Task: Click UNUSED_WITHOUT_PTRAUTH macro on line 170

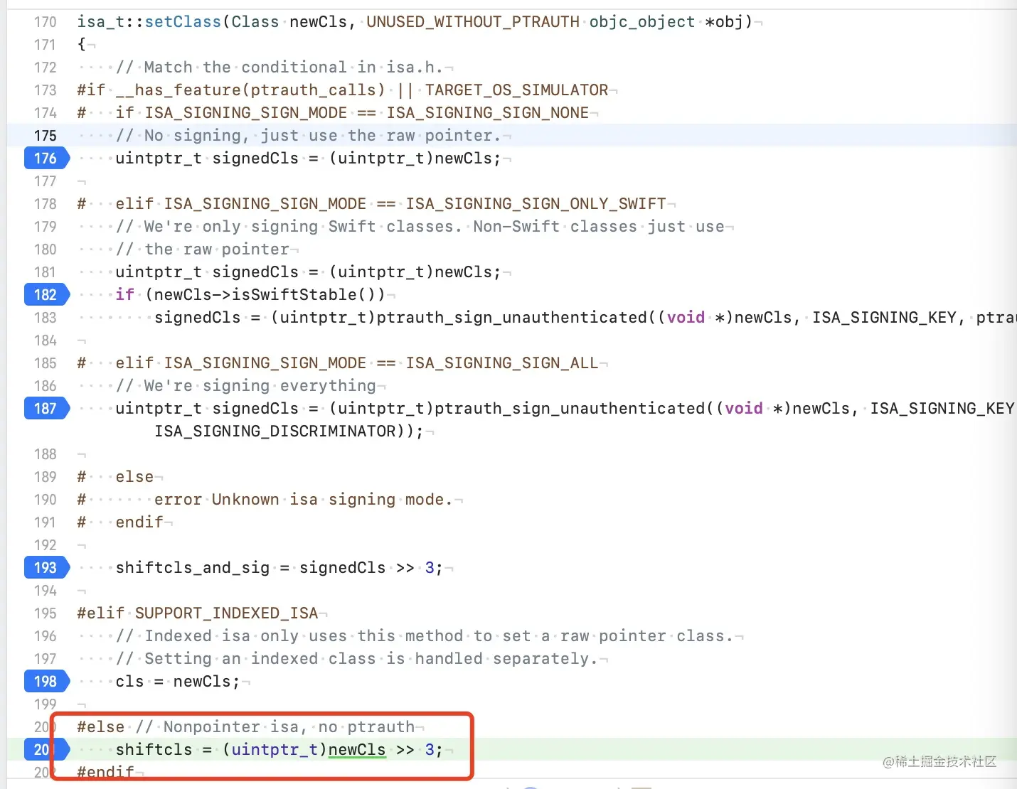Action: [x=473, y=21]
